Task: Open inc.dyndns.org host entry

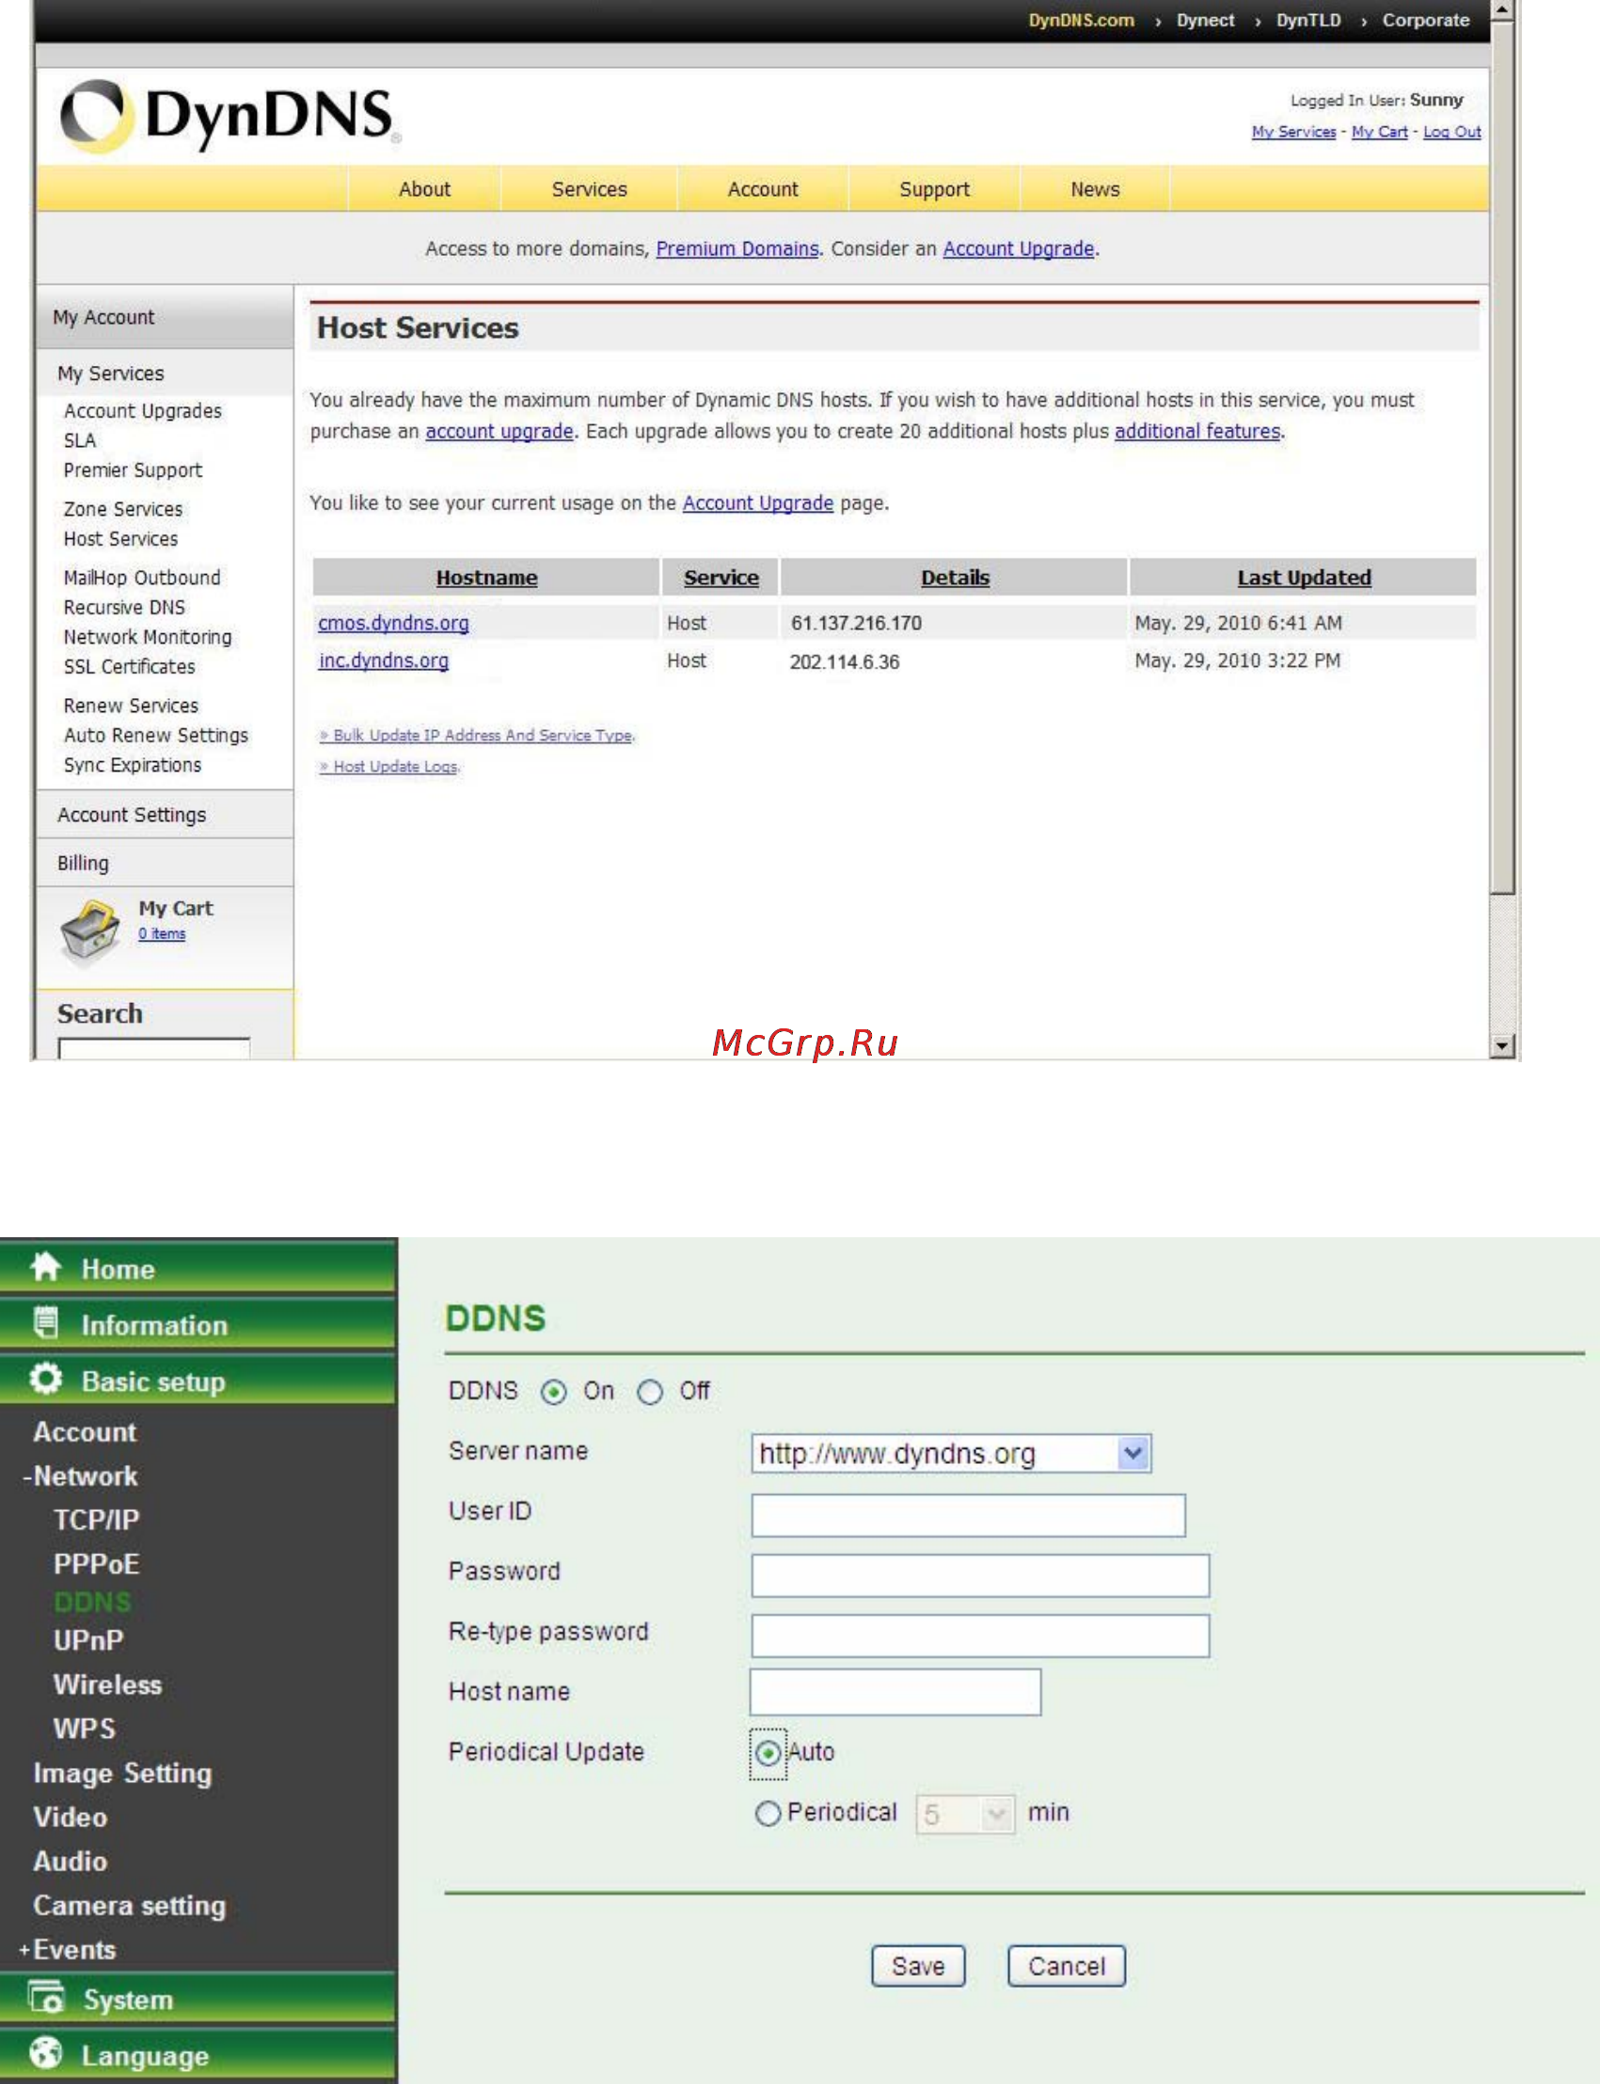Action: (x=384, y=660)
